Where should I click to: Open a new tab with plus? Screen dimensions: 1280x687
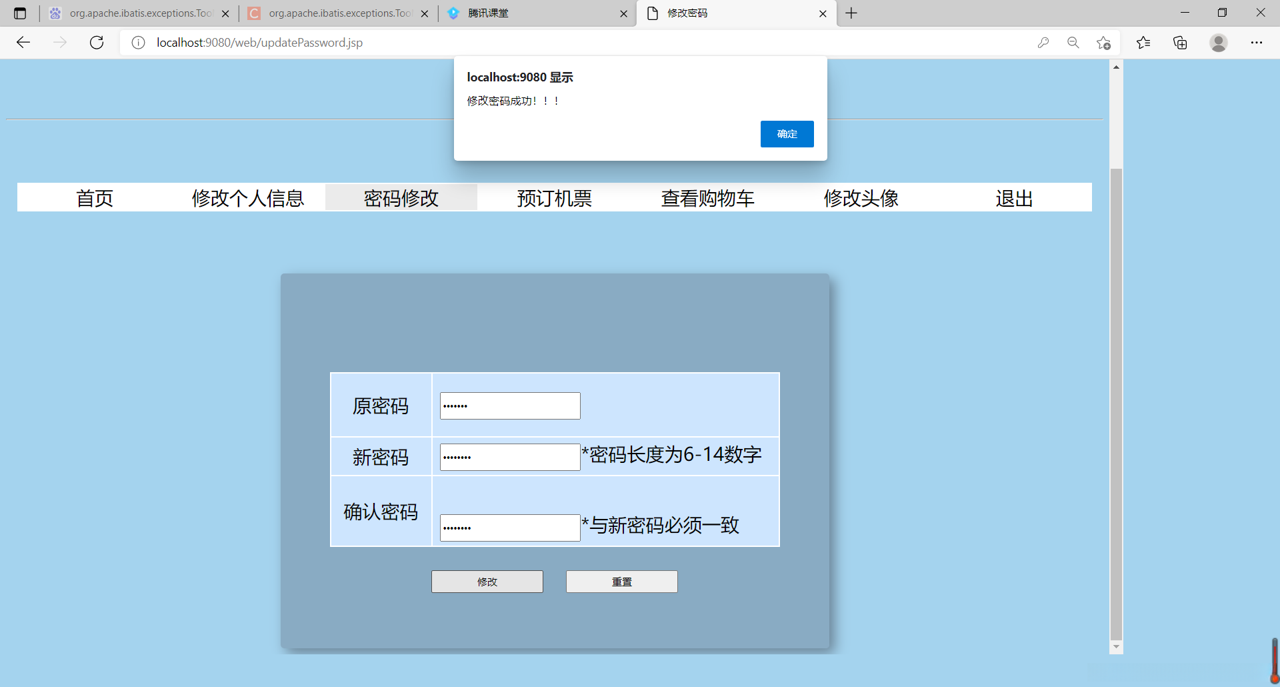(x=851, y=13)
